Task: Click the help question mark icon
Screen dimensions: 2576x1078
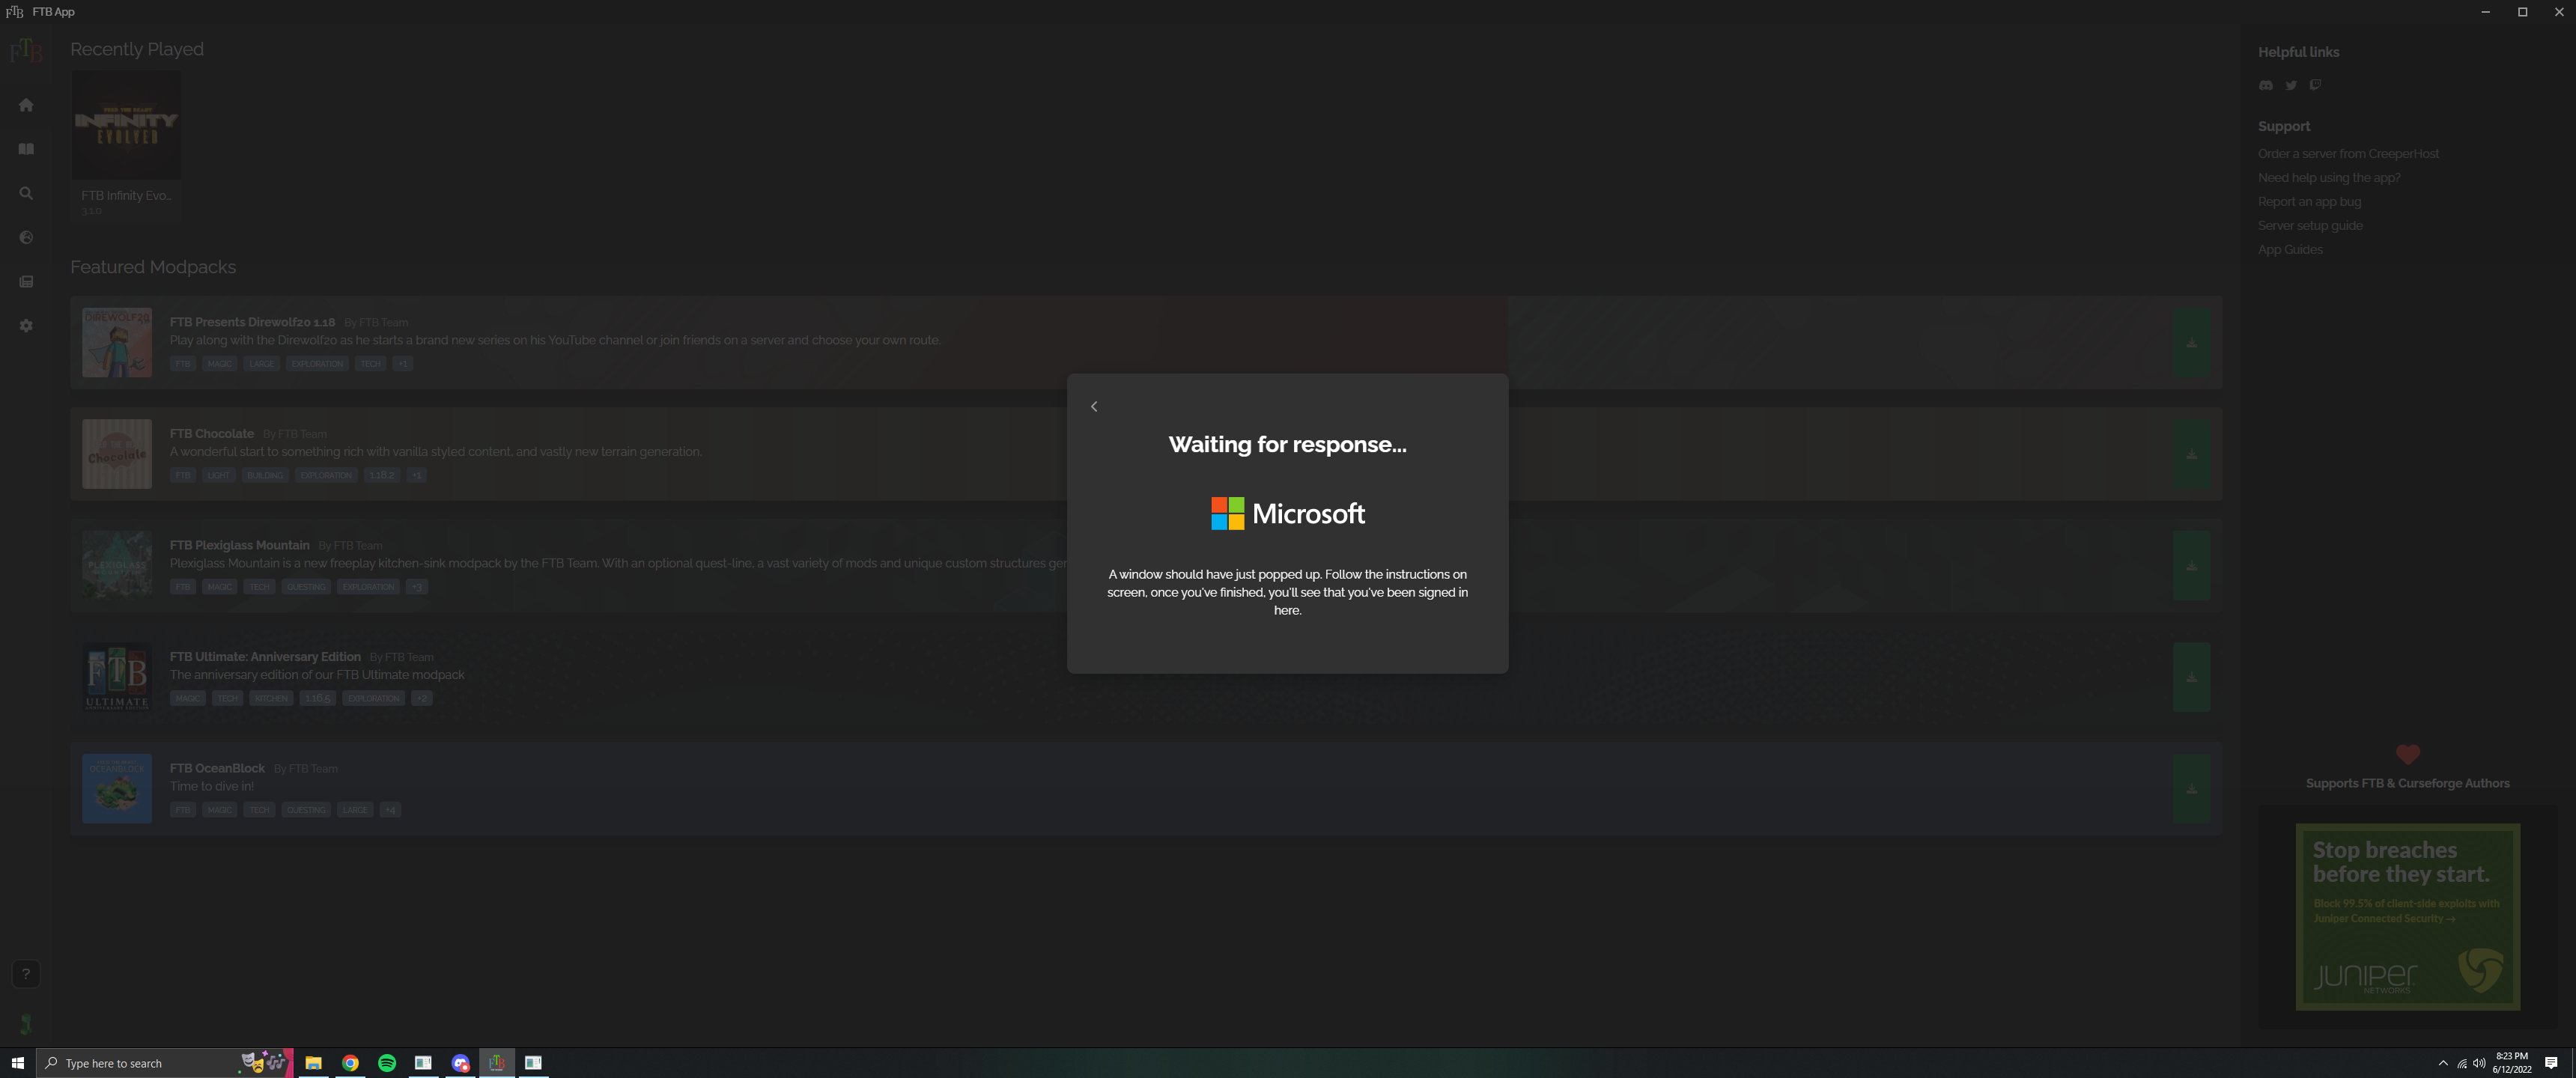Action: point(26,973)
